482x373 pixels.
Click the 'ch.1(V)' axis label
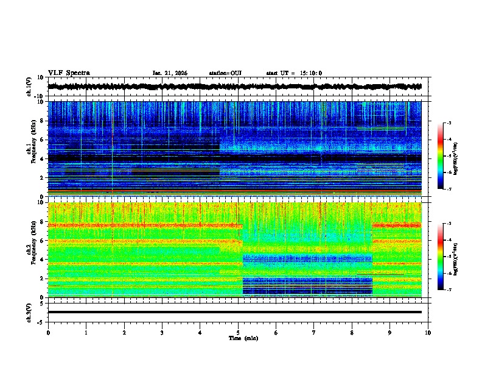(x=29, y=87)
